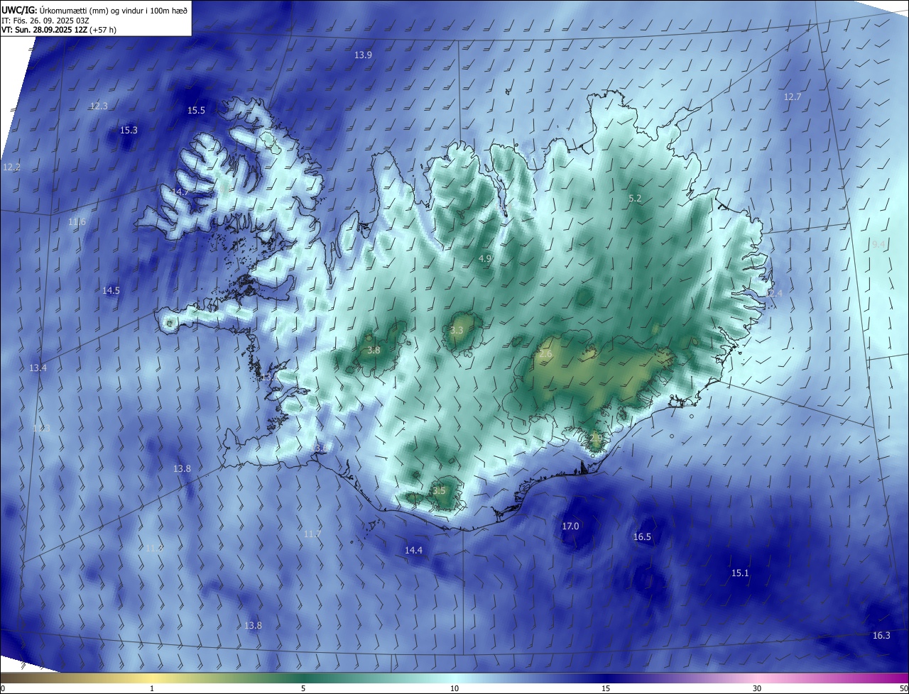Click the 3.3 value label on the glacier
909x694 pixels.
point(457,330)
